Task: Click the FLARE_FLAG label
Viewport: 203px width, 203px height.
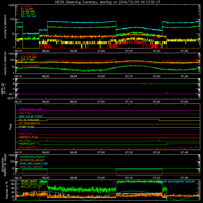Action: coord(26,127)
